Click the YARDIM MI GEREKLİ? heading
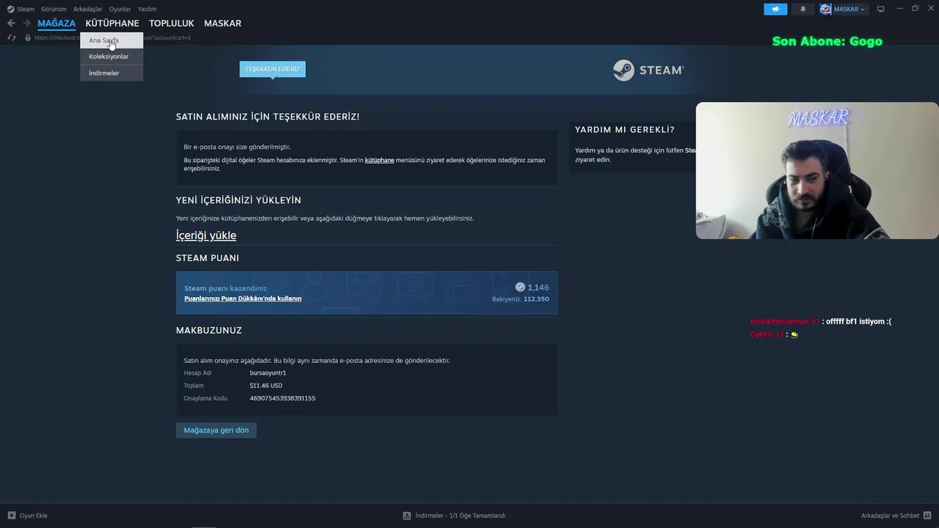The width and height of the screenshot is (939, 528). coord(625,130)
